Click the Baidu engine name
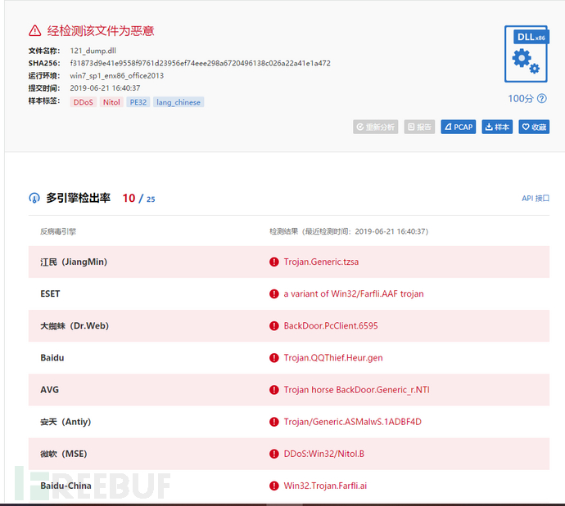Viewport: 565px width, 506px height. click(x=52, y=358)
